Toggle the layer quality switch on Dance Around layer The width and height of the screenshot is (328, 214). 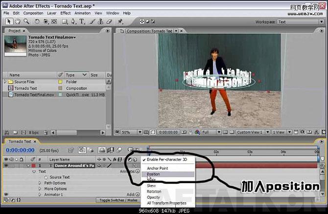point(109,166)
